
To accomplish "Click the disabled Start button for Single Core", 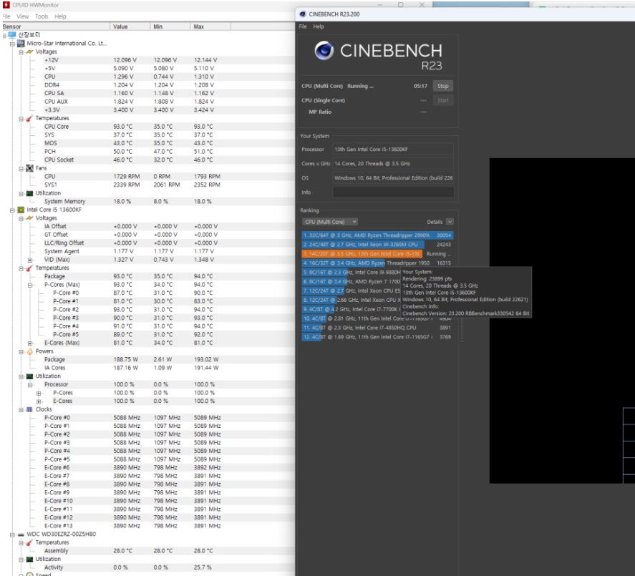I will click(x=442, y=100).
